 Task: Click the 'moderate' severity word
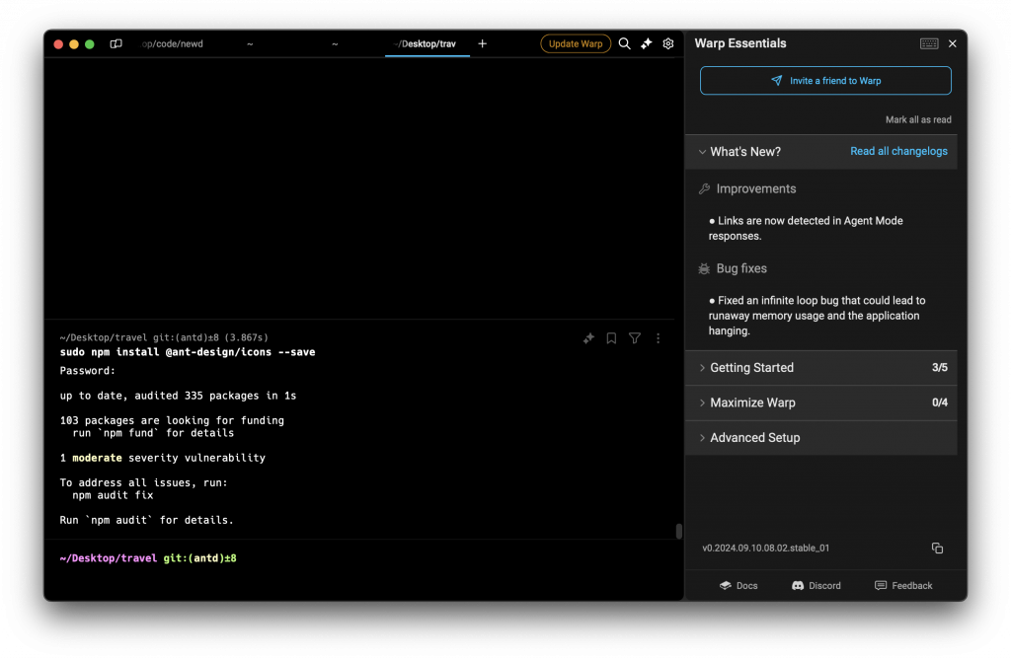pos(97,458)
